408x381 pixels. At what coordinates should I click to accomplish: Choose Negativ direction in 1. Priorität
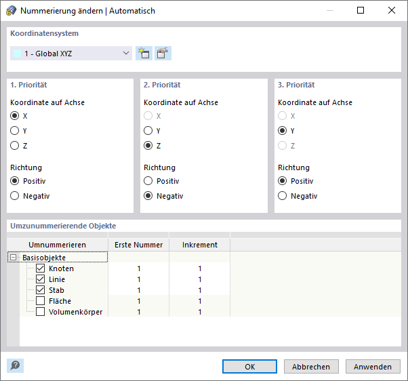click(14, 196)
